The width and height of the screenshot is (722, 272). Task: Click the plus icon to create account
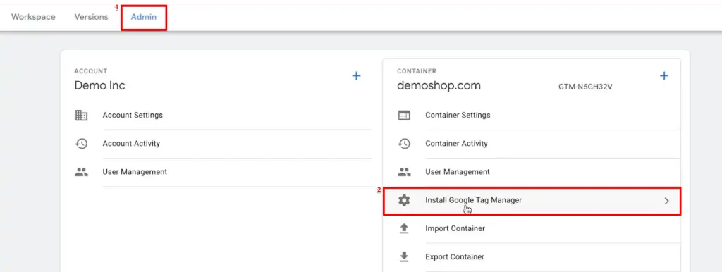pyautogui.click(x=356, y=76)
